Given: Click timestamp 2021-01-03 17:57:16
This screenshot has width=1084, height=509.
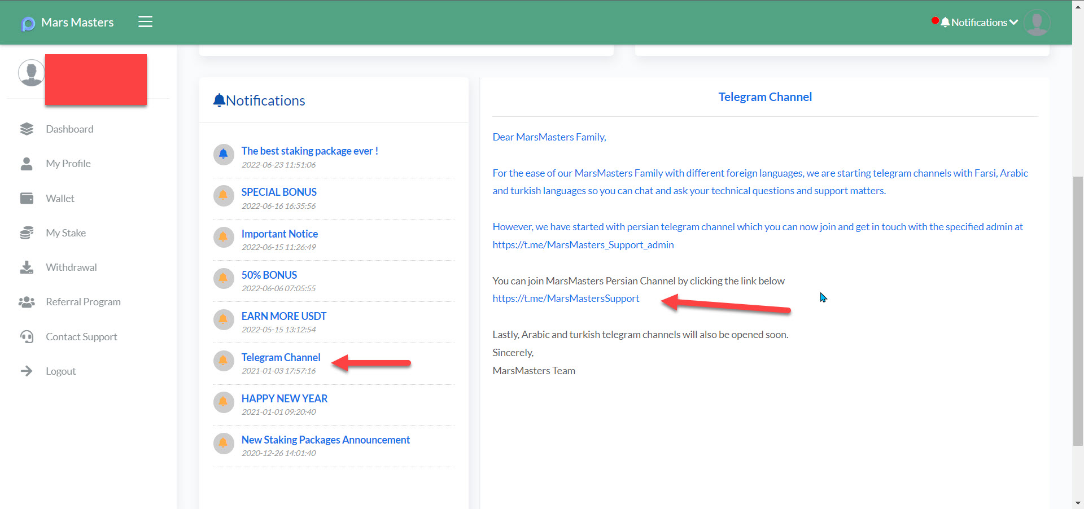Looking at the screenshot, I should (x=279, y=371).
